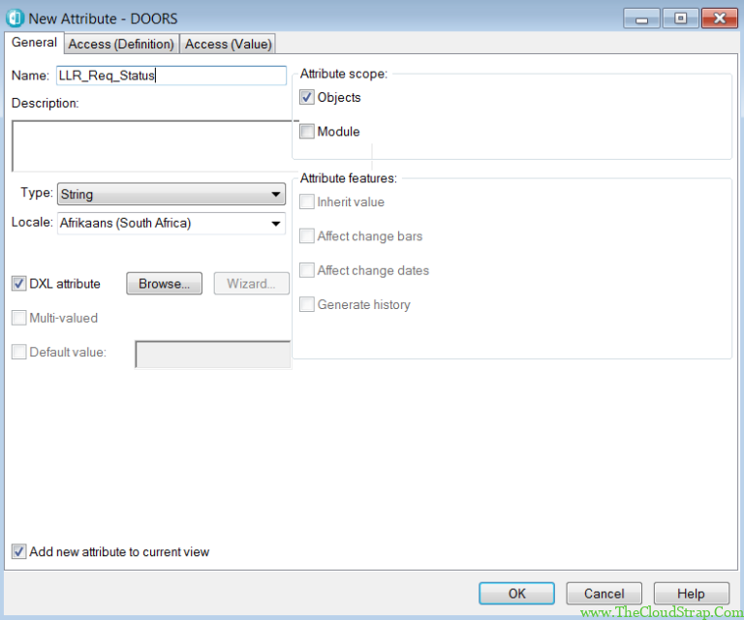Image resolution: width=744 pixels, height=620 pixels.
Task: Maximize the New Attribute window
Action: pos(680,18)
